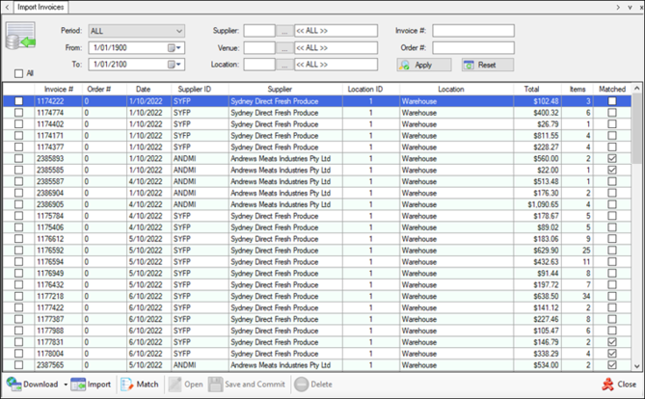Image resolution: width=645 pixels, height=399 pixels.
Task: Tick the checkbox for invoice 1174222
Action: pyautogui.click(x=18, y=101)
